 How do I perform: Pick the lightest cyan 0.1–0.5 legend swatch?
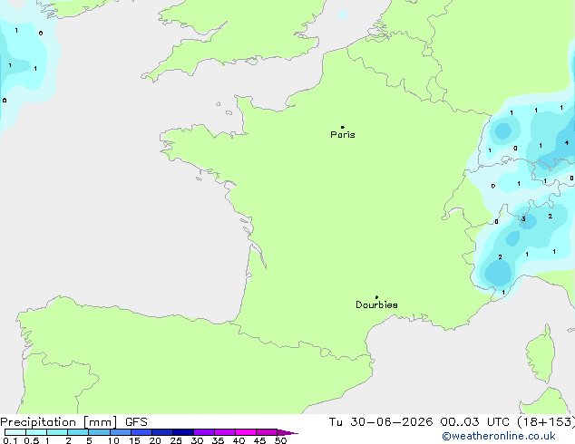click(x=15, y=432)
